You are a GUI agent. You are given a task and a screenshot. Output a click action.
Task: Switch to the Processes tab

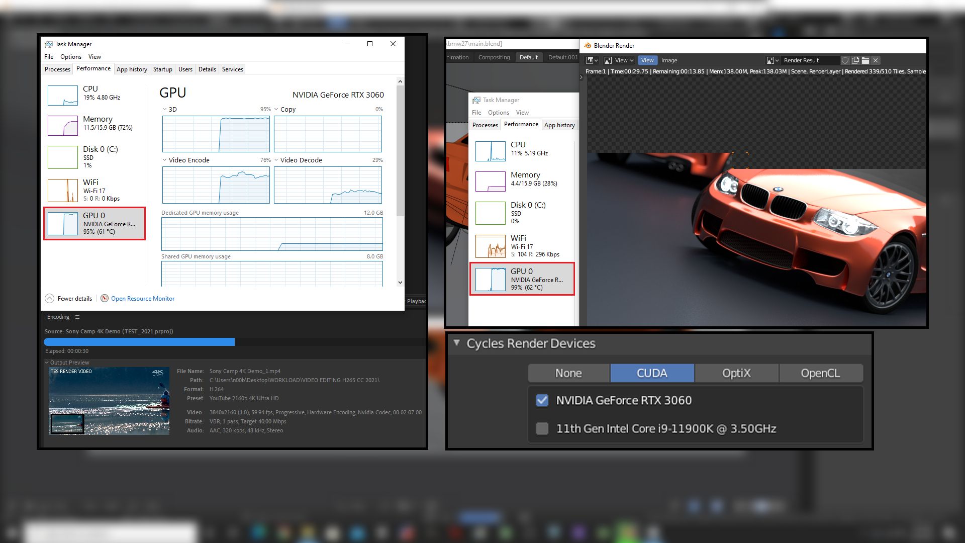(x=57, y=69)
